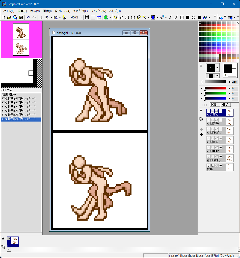
Task: Toggle visibility of 右脚直立 layer
Action: tap(208, 138)
